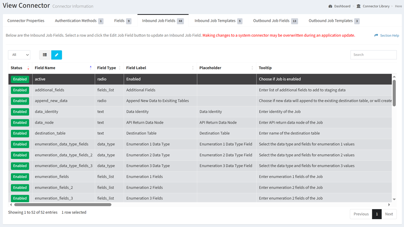Viewport: 404px width, 227px height.
Task: Click the Next pagination button
Action: pyautogui.click(x=389, y=214)
